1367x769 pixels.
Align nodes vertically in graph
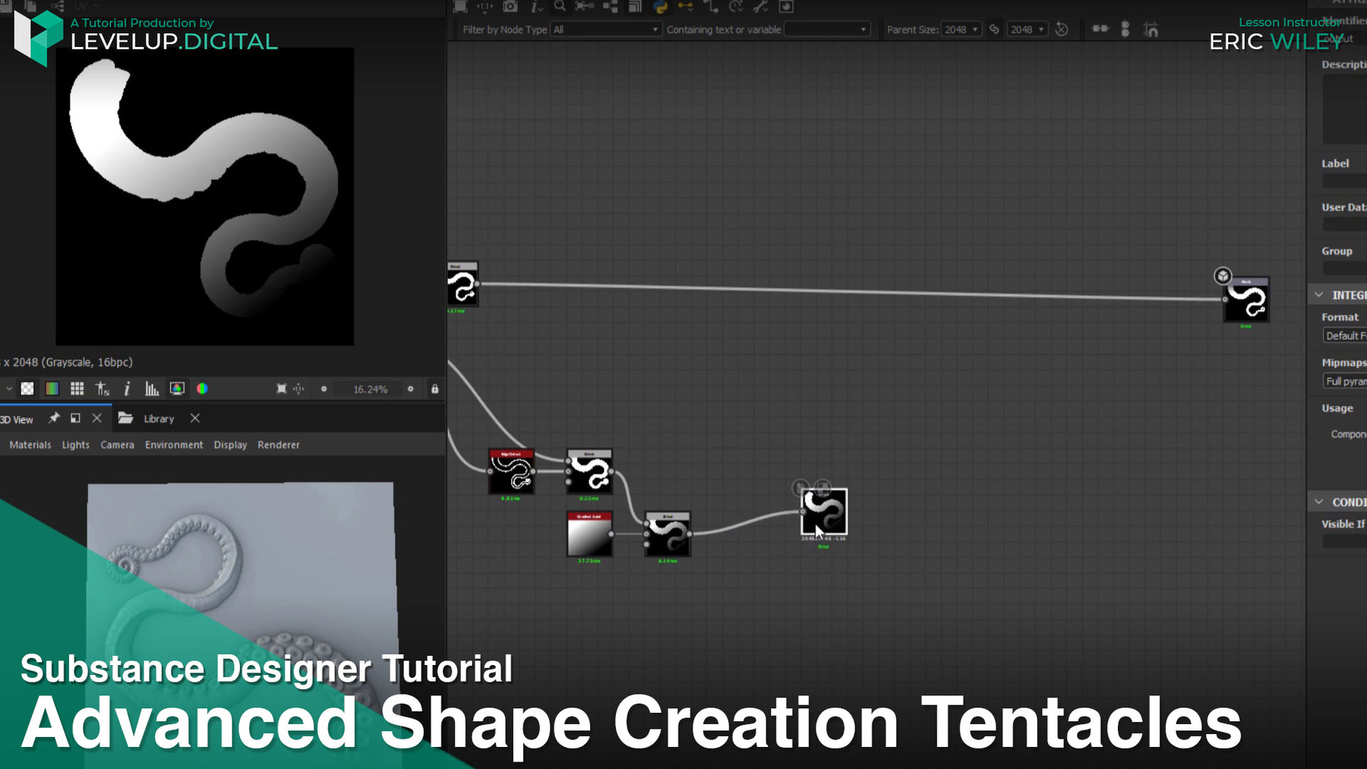tap(1125, 29)
